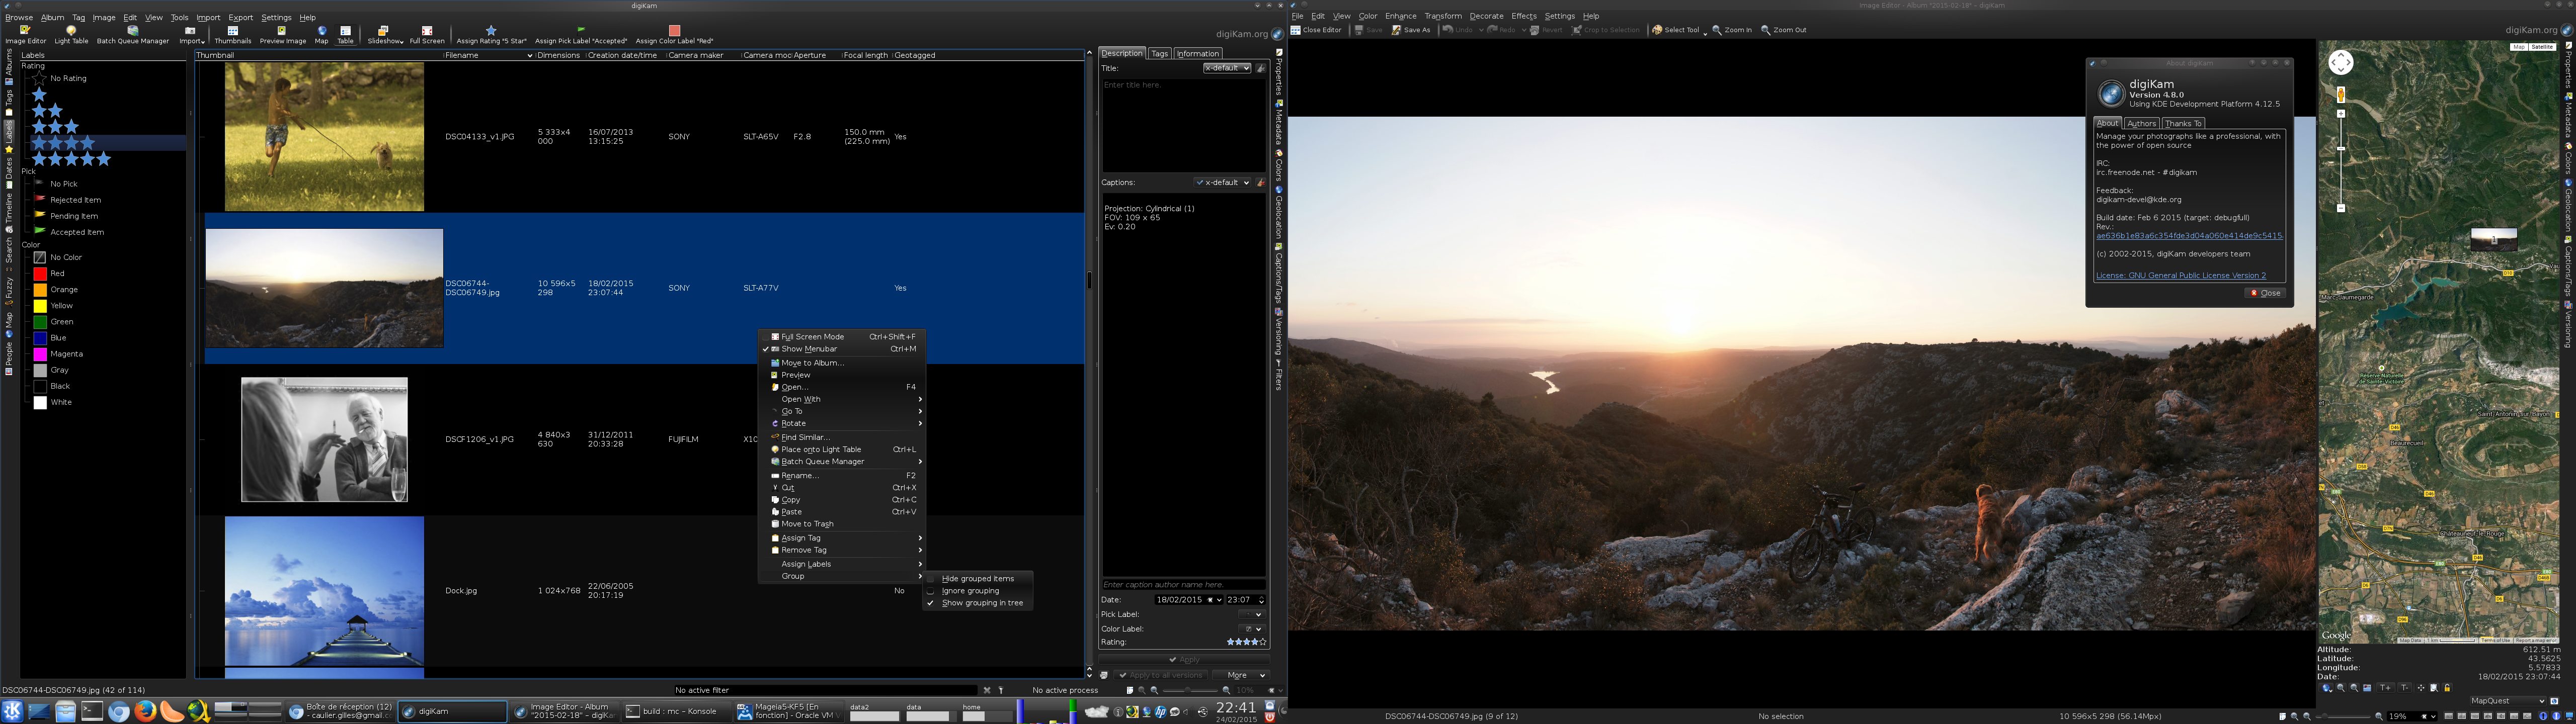Enter Full Screen from toolbar
The width and height of the screenshot is (2576, 724).
coord(427,35)
